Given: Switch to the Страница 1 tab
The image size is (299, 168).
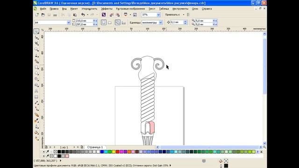Looking at the screenshot, I should pyautogui.click(x=95, y=147).
